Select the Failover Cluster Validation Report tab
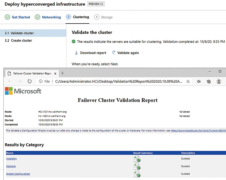The width and height of the screenshot is (226, 180). click(x=32, y=73)
